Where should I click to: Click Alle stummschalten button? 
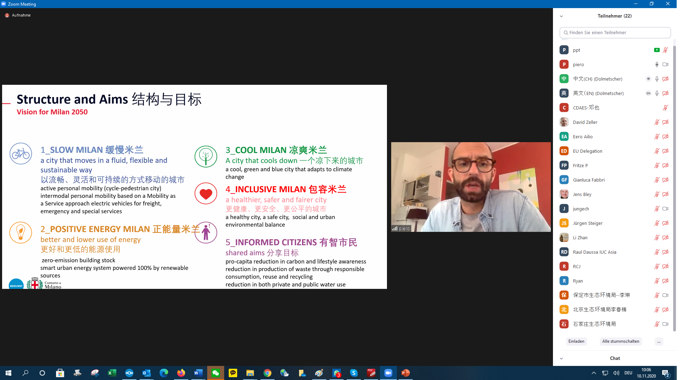click(x=620, y=341)
